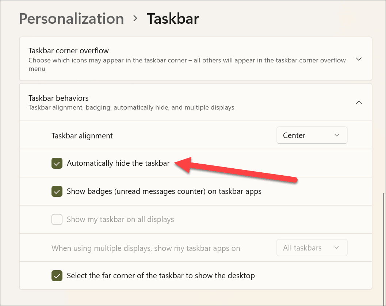The image size is (386, 306).
Task: Navigate back to Personalization via breadcrumb
Action: tap(71, 18)
